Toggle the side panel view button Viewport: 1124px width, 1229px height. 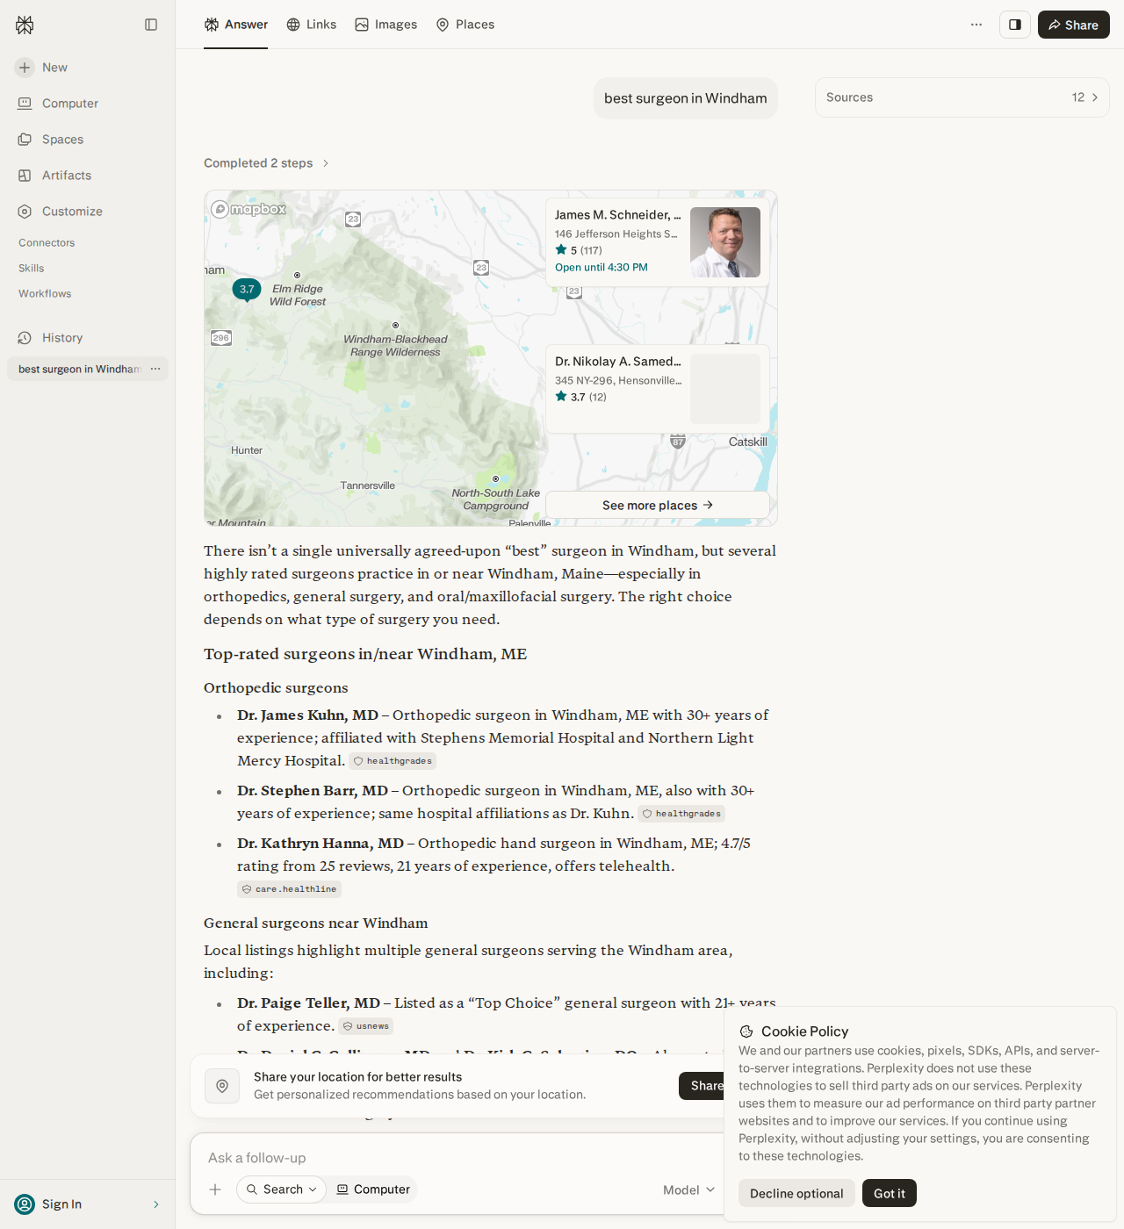[x=1015, y=25]
